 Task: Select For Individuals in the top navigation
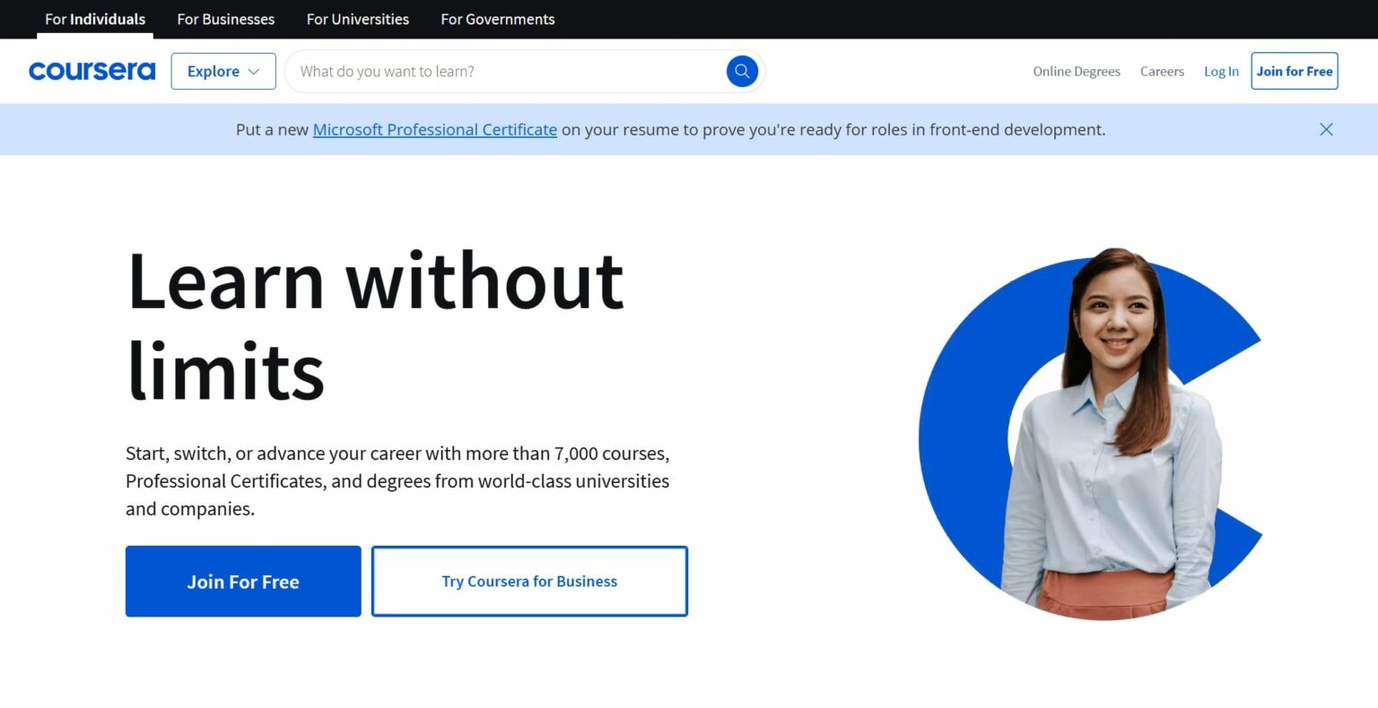94,19
